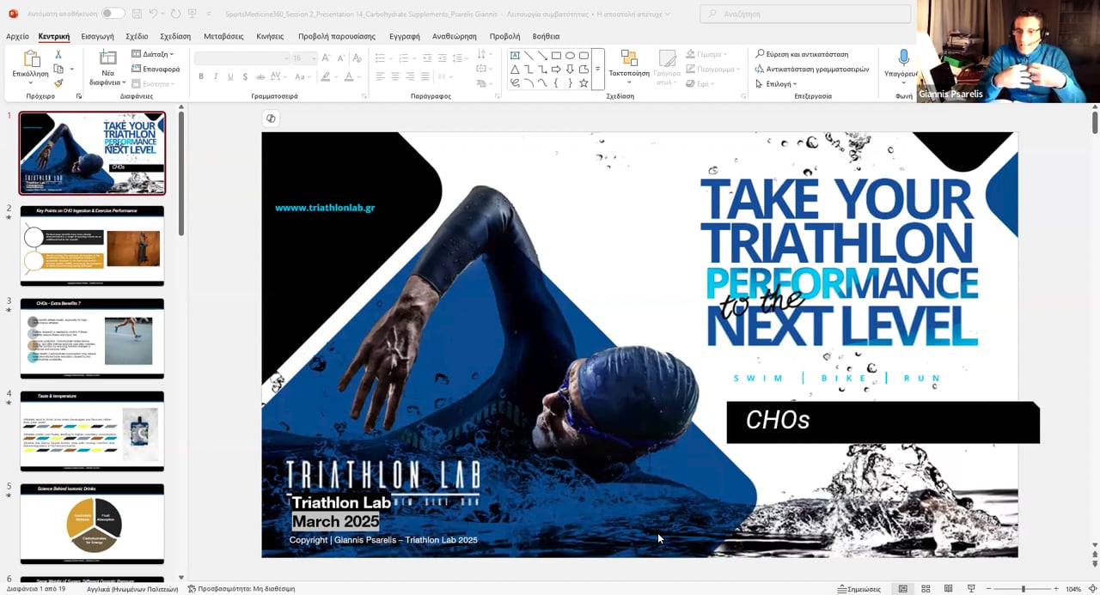Click the Format Painter brush icon
The height and width of the screenshot is (595, 1100).
[x=58, y=83]
